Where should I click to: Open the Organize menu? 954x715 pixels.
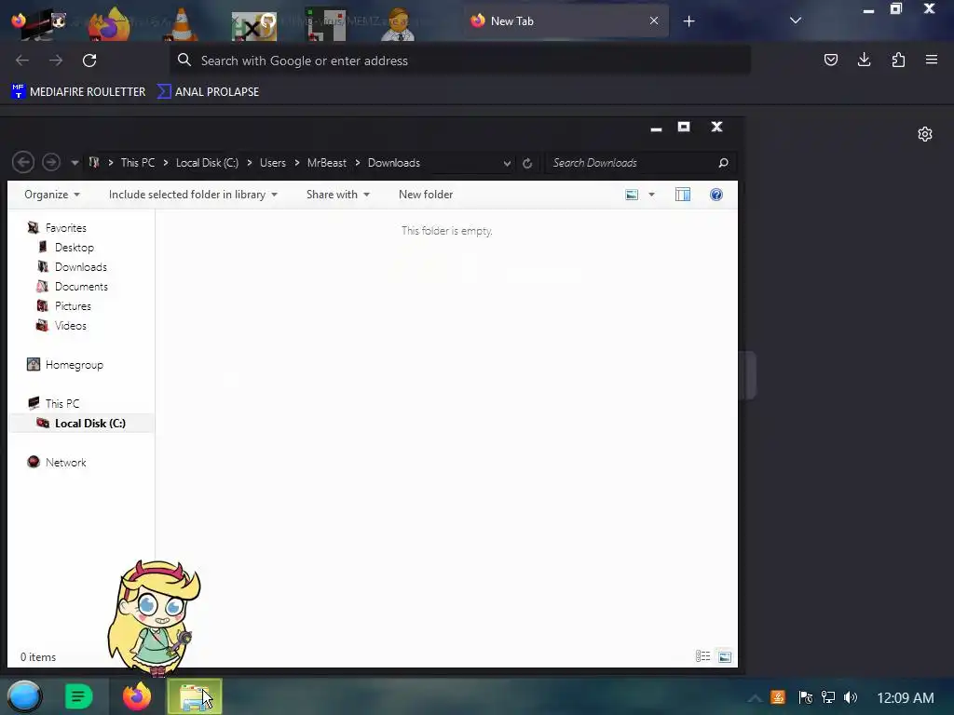52,195
